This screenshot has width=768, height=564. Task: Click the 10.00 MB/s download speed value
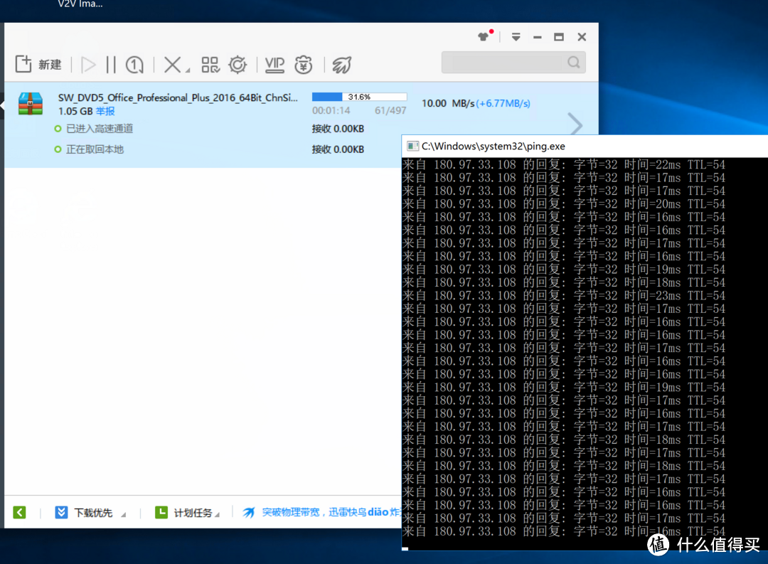click(448, 103)
